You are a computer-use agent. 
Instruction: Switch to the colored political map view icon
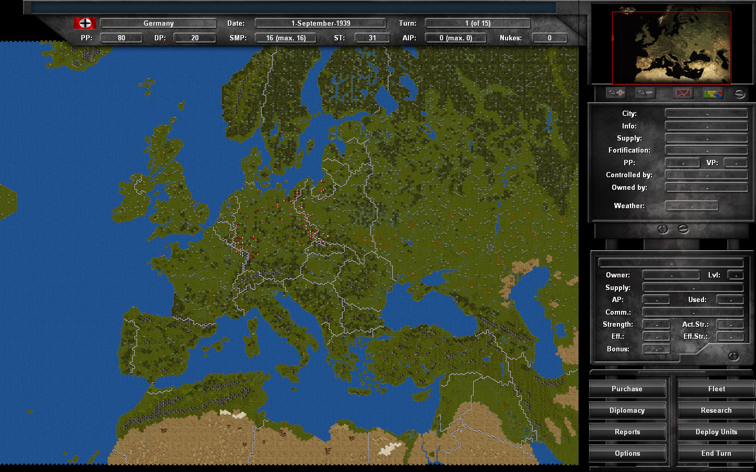[x=713, y=93]
